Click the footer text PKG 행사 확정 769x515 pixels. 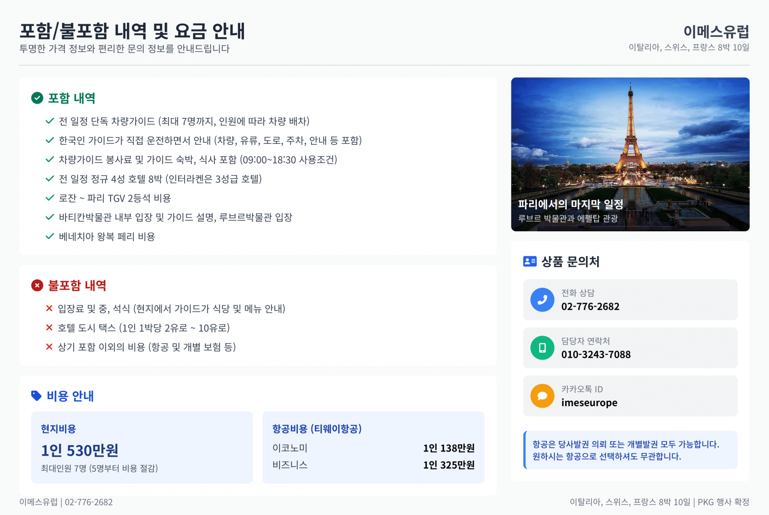[723, 502]
